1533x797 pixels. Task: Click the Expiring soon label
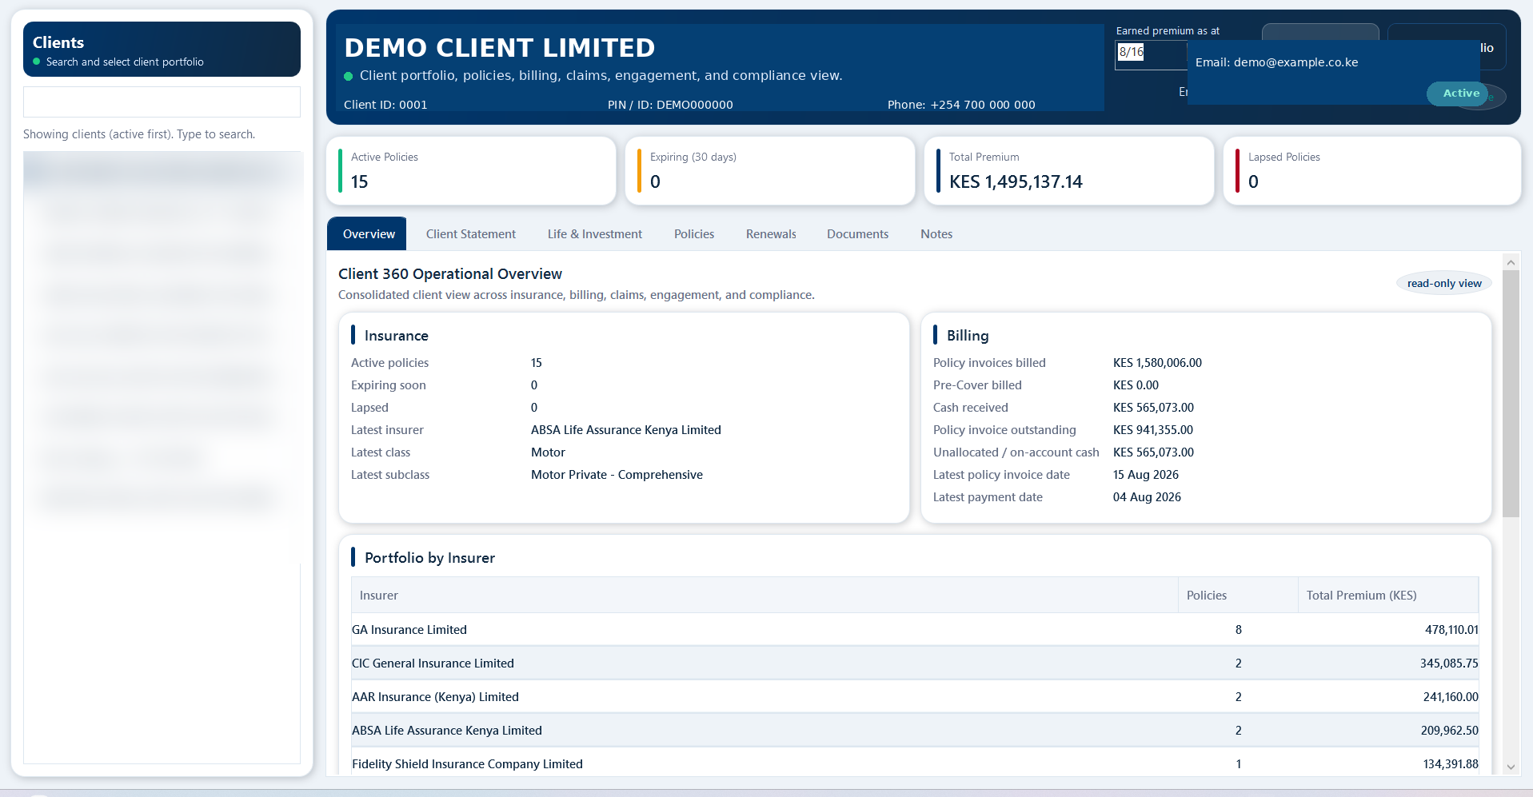pyautogui.click(x=389, y=385)
